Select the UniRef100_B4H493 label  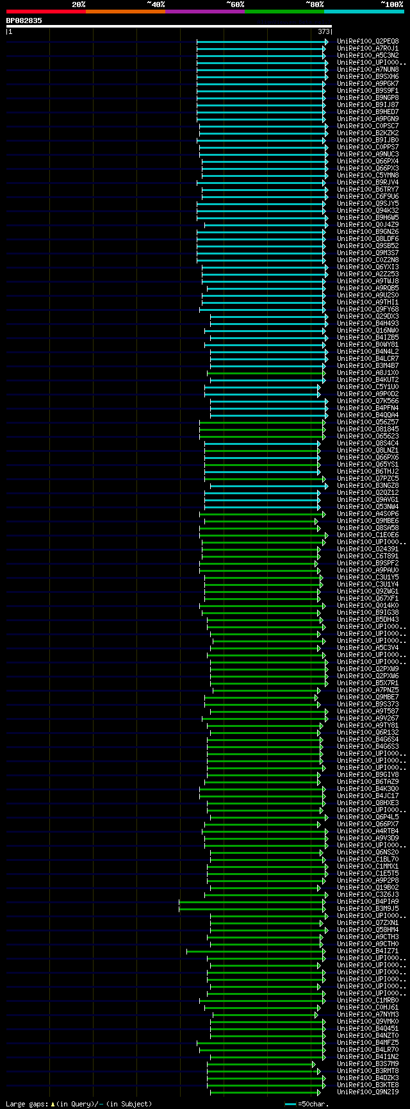point(368,324)
